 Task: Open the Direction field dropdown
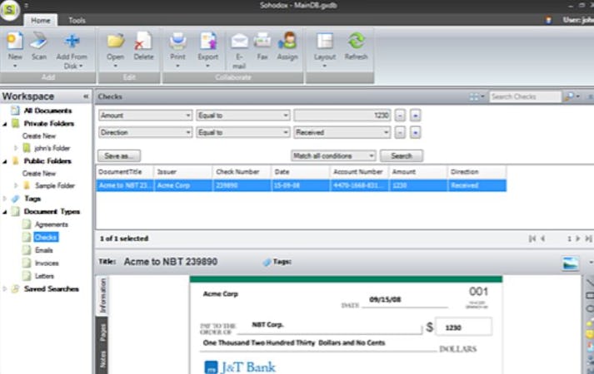[188, 133]
